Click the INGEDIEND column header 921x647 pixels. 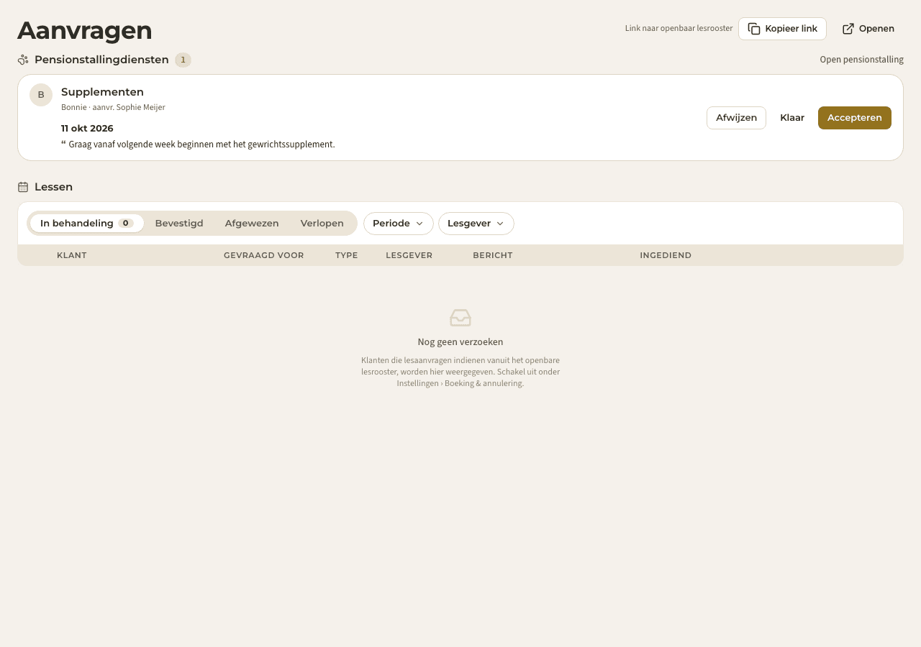point(666,255)
